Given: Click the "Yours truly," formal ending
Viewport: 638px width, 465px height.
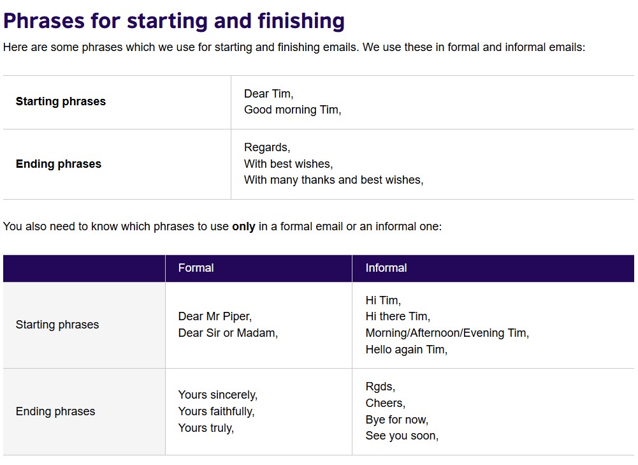Looking at the screenshot, I should coord(206,428).
